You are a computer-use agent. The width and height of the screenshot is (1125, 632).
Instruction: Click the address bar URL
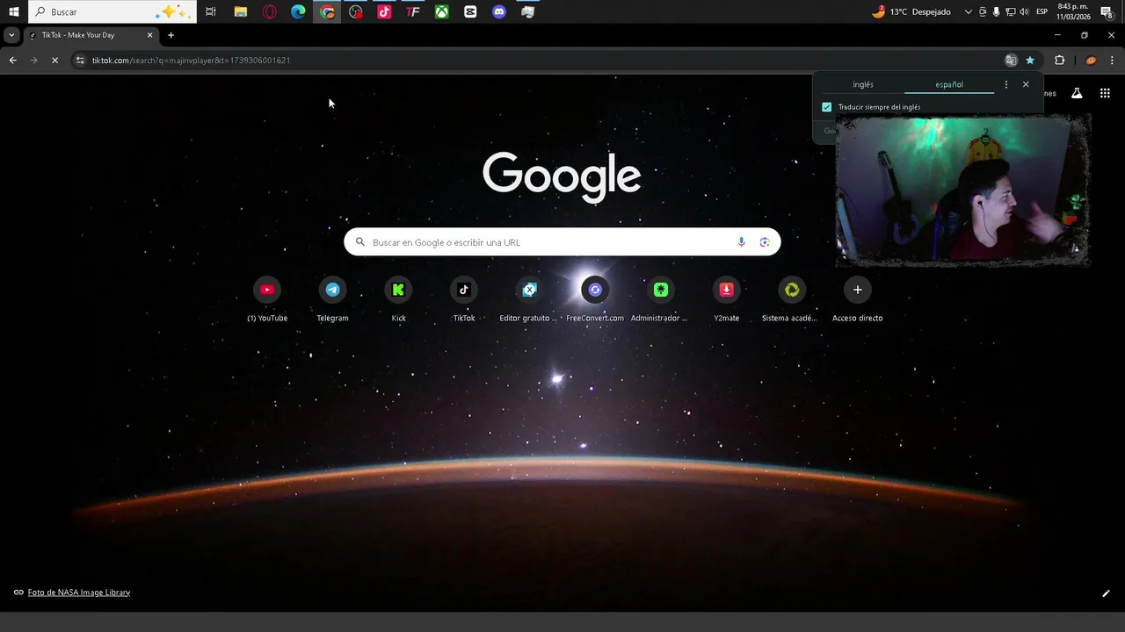[191, 61]
